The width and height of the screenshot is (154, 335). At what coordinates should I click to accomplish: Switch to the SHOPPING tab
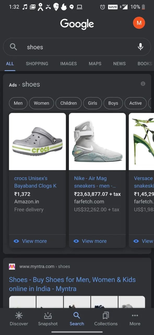pyautogui.click(x=37, y=64)
